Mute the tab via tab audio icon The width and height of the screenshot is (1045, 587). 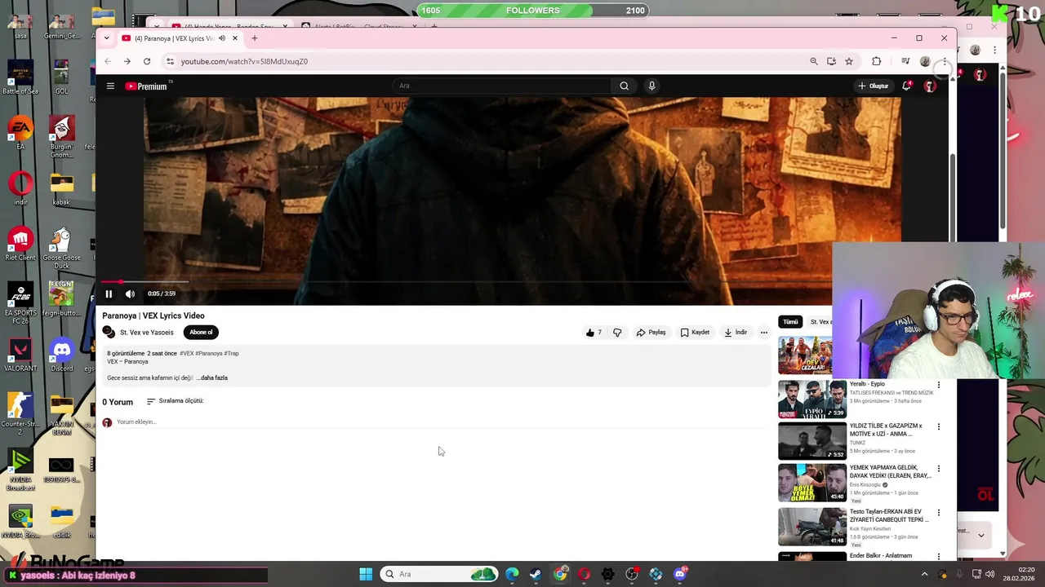pos(221,38)
